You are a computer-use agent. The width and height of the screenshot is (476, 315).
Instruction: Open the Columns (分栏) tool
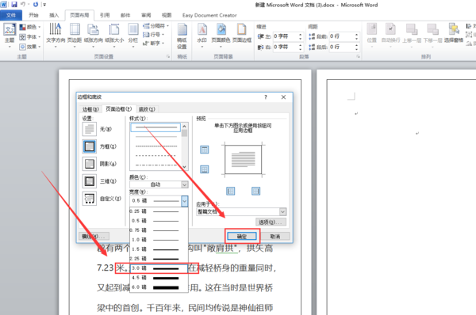click(133, 34)
